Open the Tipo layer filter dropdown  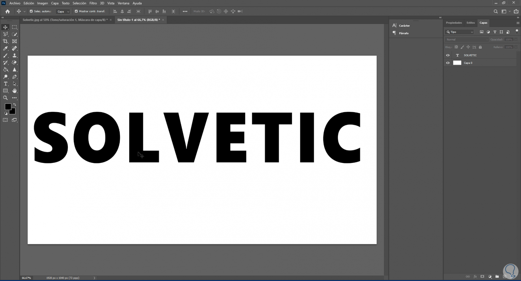pyautogui.click(x=460, y=32)
